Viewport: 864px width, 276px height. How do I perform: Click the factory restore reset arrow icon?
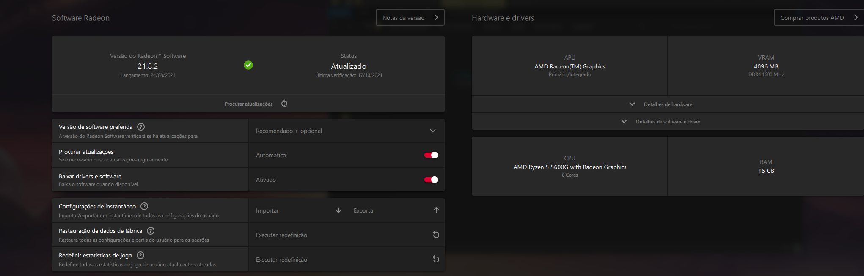click(x=436, y=235)
